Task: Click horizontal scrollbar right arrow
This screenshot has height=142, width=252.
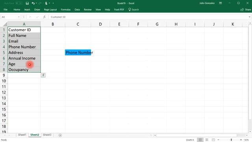Action: pos(247,135)
